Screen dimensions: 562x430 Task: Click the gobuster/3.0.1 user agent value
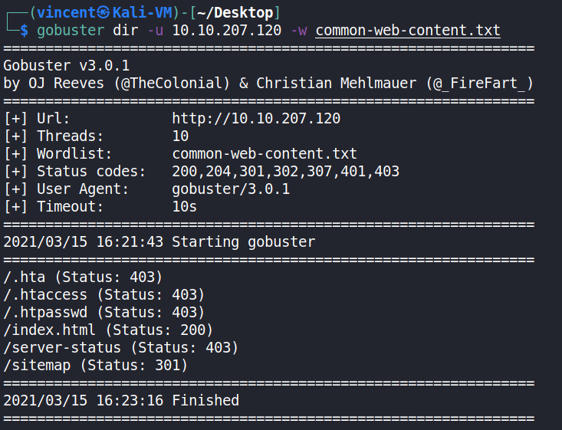(232, 189)
